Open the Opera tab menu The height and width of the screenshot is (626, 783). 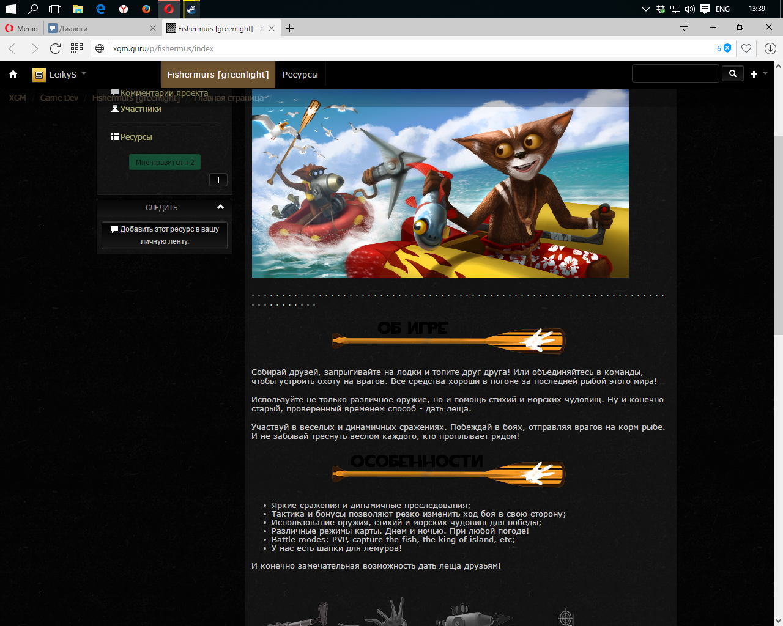tap(684, 27)
